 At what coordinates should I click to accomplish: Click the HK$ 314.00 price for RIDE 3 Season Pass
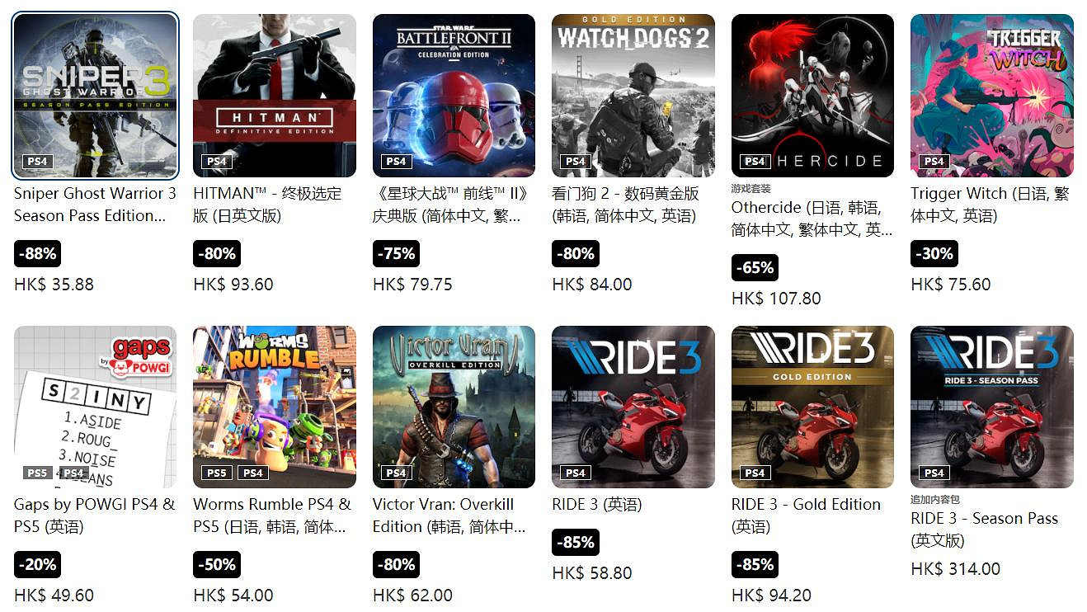pos(955,569)
